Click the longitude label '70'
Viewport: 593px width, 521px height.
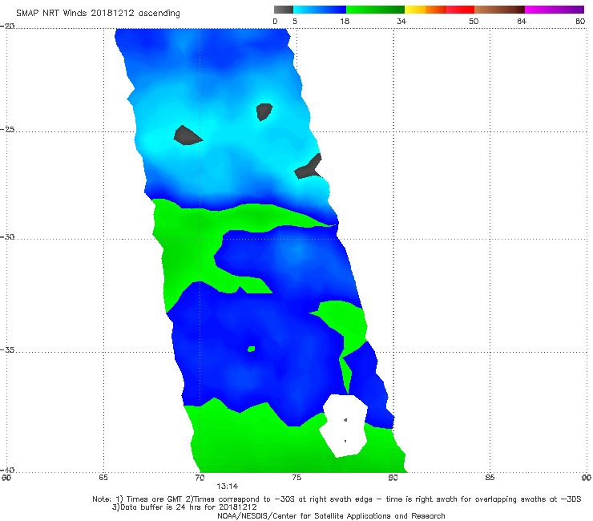tap(200, 478)
